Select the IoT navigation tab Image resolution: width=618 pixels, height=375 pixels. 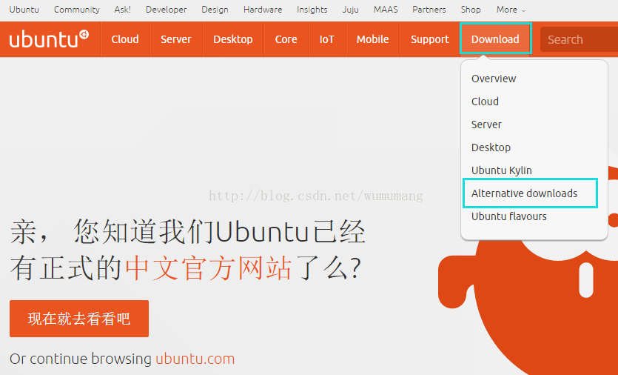tap(326, 39)
